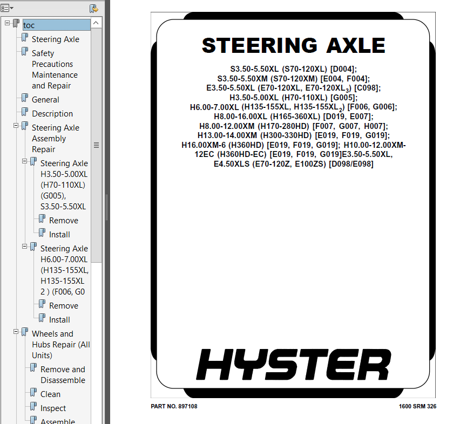
Task: Collapse Steering Axle H6.00-7.00XL subsection
Action: pyautogui.click(x=24, y=247)
